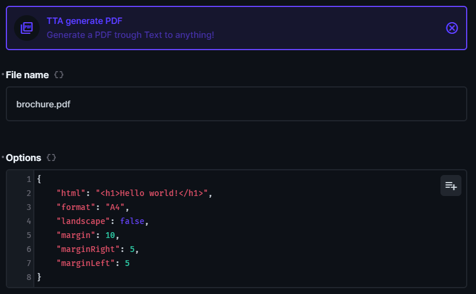476x294 pixels.
Task: Click the PDF document icon in banner
Action: pyautogui.click(x=27, y=28)
